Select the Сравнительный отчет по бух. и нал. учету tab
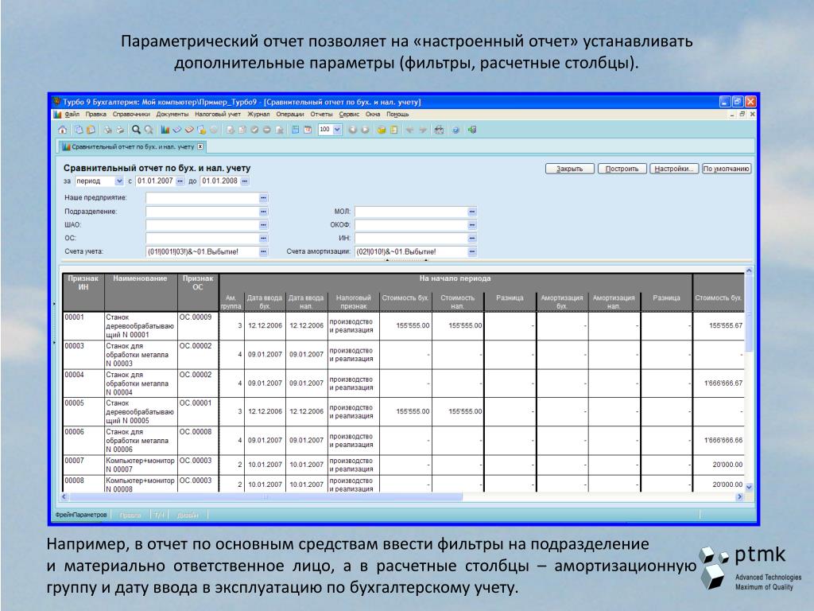 click(133, 147)
